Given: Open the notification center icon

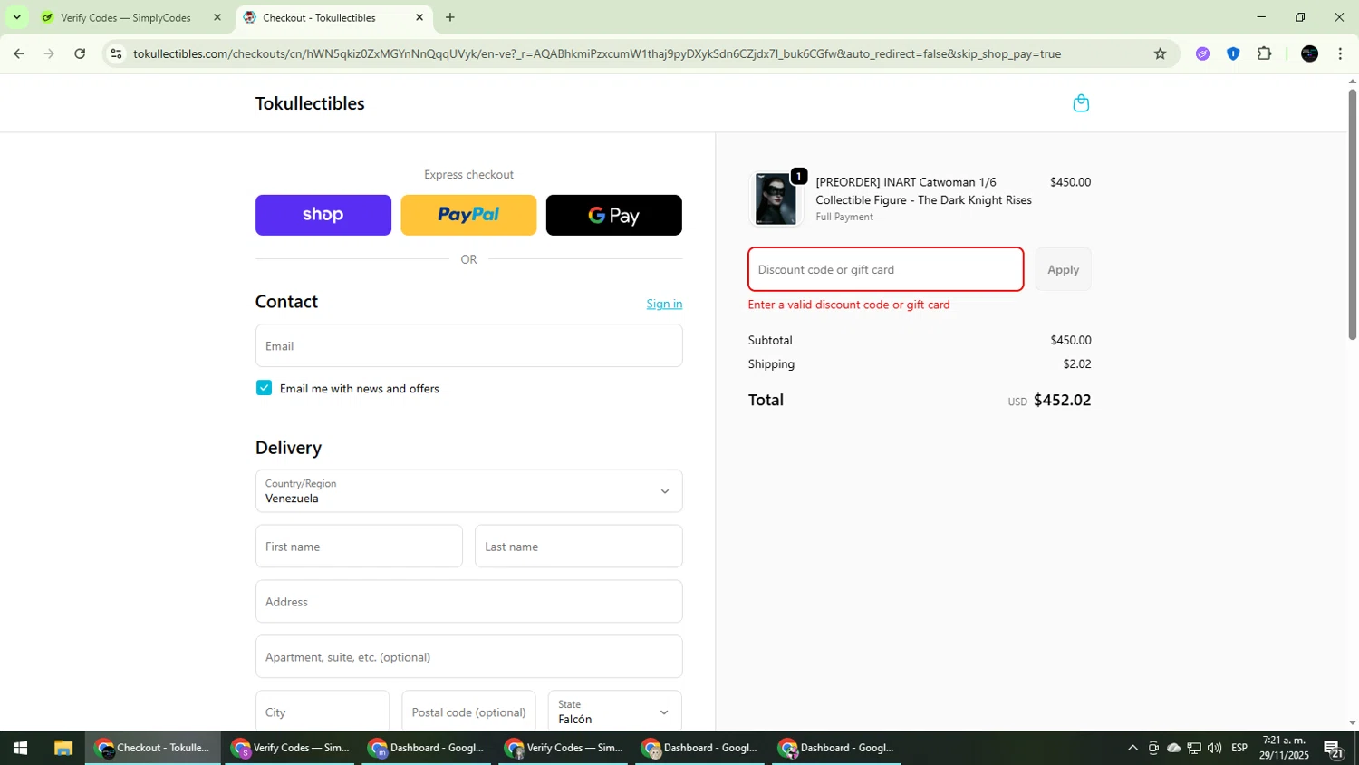Looking at the screenshot, I should click(x=1334, y=749).
